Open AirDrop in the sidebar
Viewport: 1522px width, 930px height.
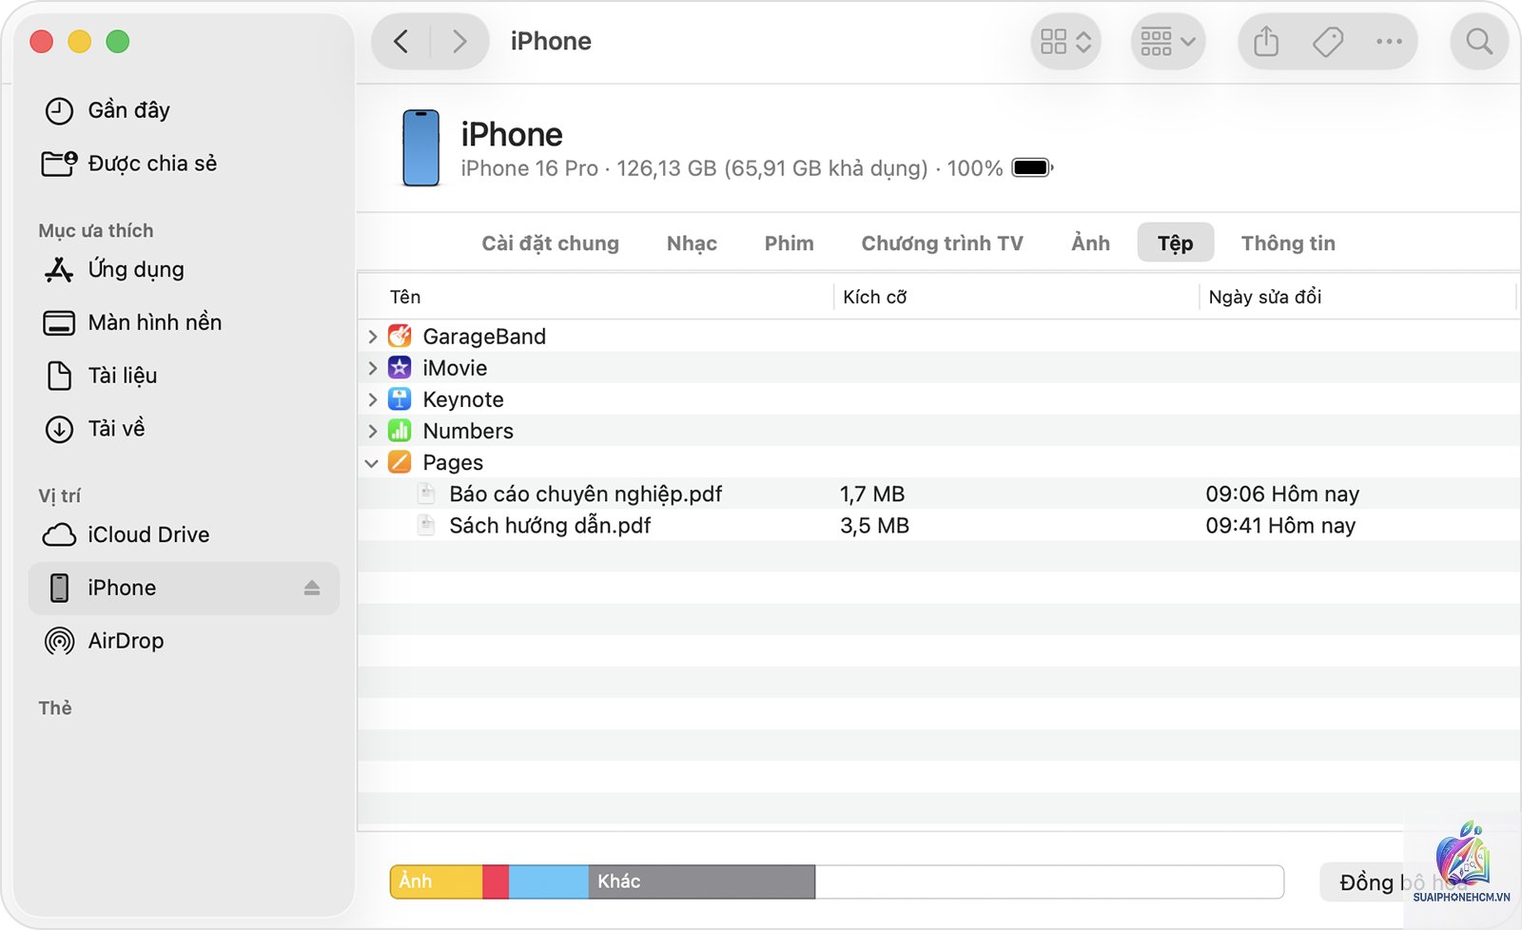click(x=104, y=642)
